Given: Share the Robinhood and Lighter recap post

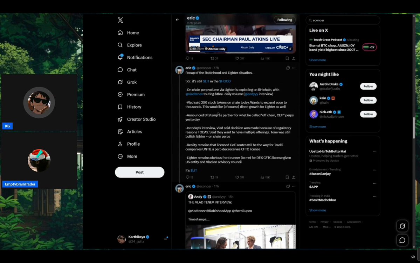Looking at the screenshot, I should [294, 177].
